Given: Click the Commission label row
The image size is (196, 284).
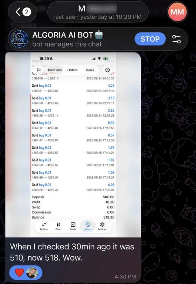Looking at the screenshot, I should pos(73,212).
